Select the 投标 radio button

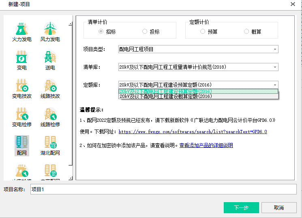pyautogui.click(x=145, y=31)
